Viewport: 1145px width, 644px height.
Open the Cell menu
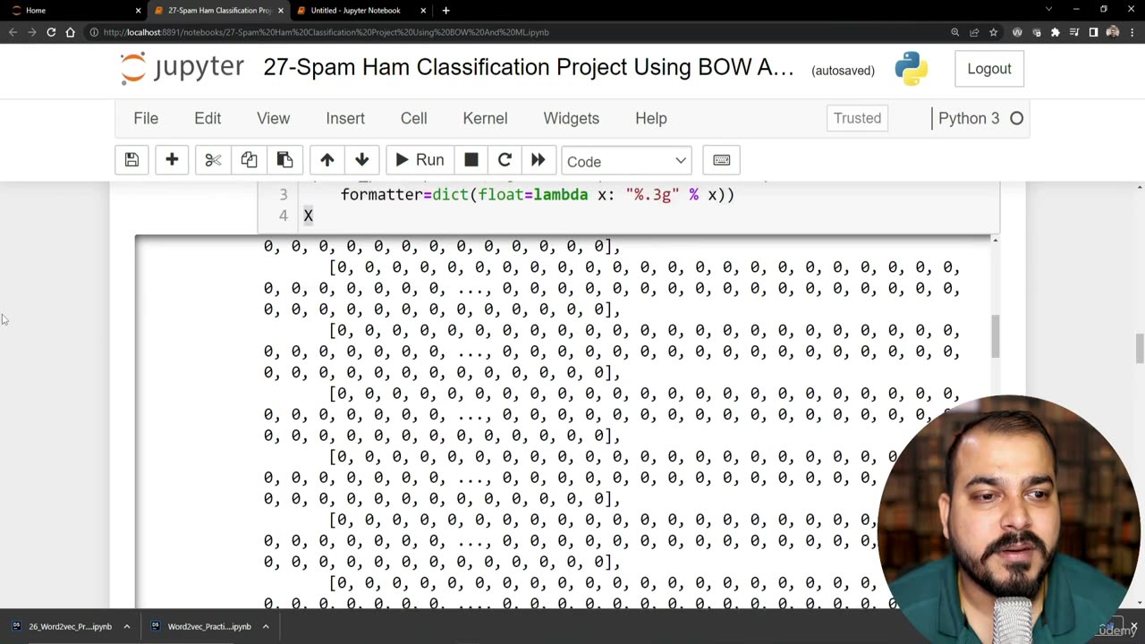(413, 118)
